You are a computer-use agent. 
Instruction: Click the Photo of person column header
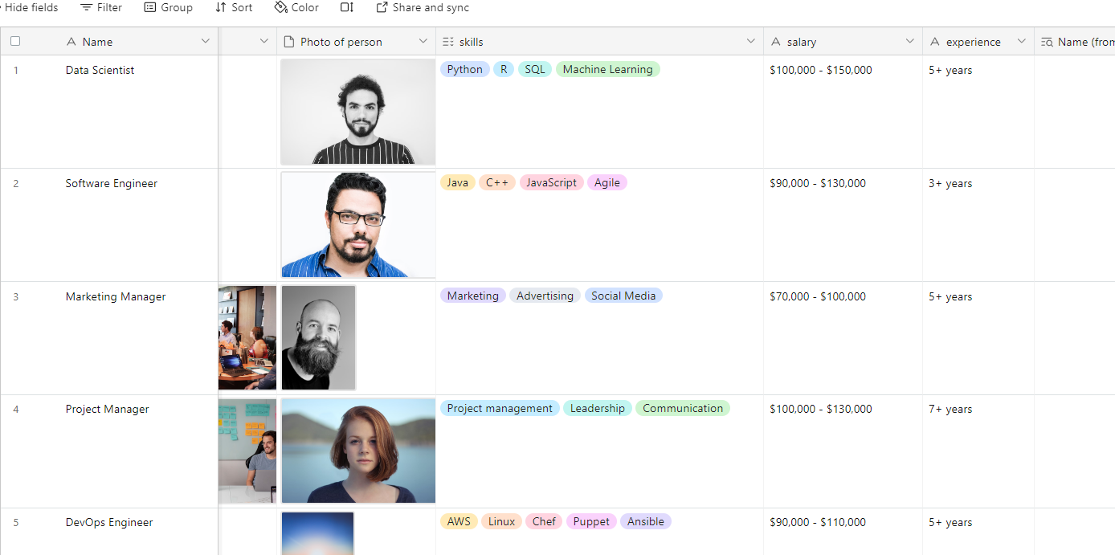(x=356, y=42)
